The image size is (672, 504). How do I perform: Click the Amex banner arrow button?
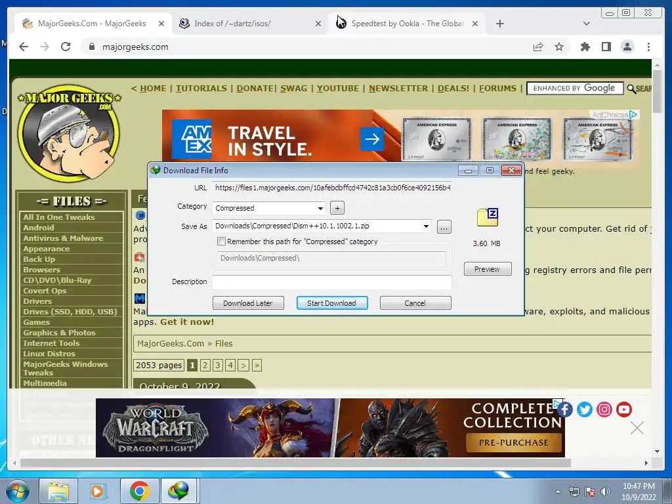coord(372,139)
